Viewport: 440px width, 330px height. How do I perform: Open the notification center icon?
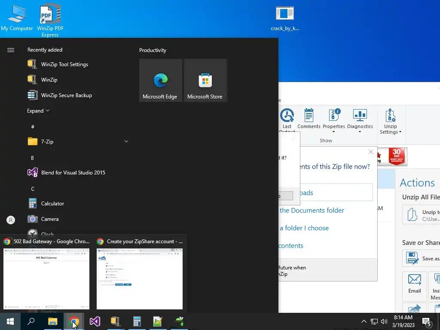(427, 322)
